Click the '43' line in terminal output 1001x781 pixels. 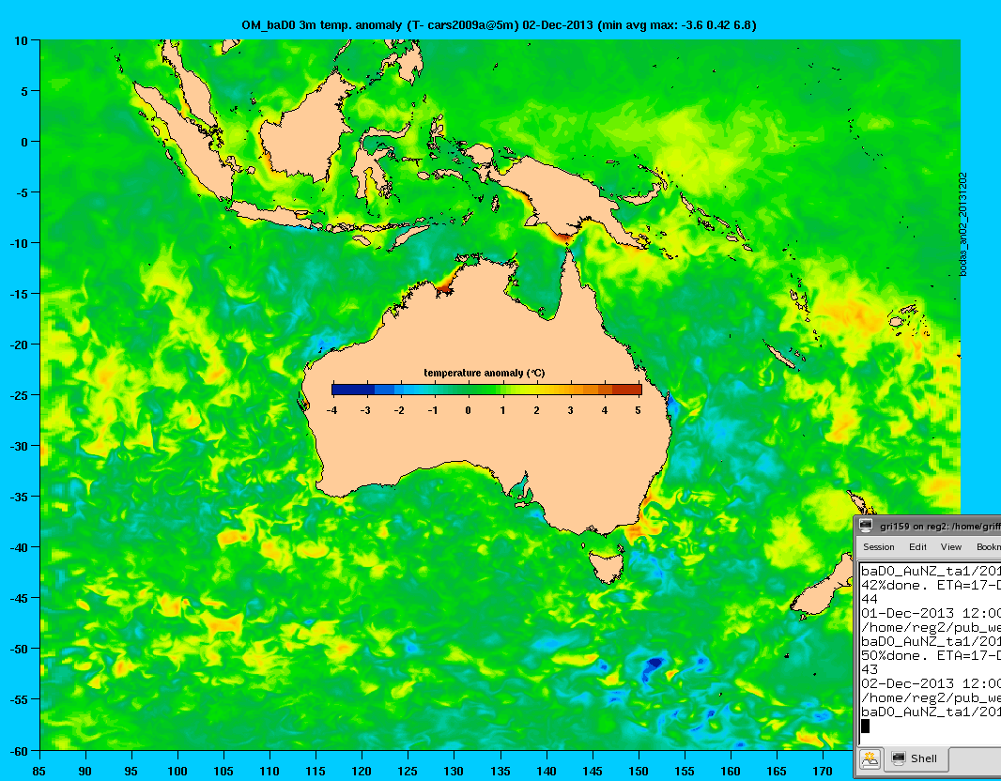pyautogui.click(x=870, y=669)
